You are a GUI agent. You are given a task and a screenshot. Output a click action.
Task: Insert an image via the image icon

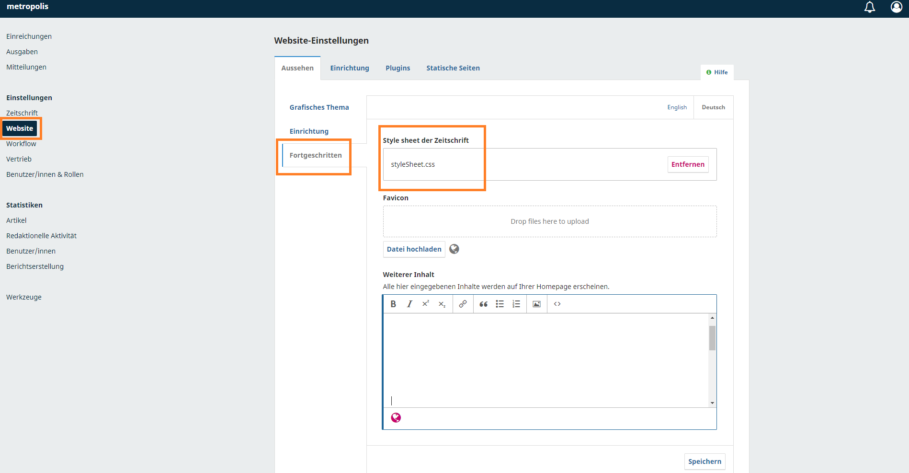coord(536,304)
